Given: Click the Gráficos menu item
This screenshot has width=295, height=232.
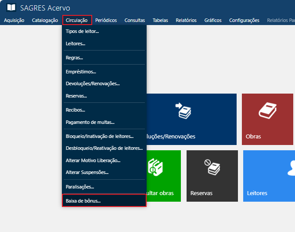Looking at the screenshot, I should click(212, 20).
